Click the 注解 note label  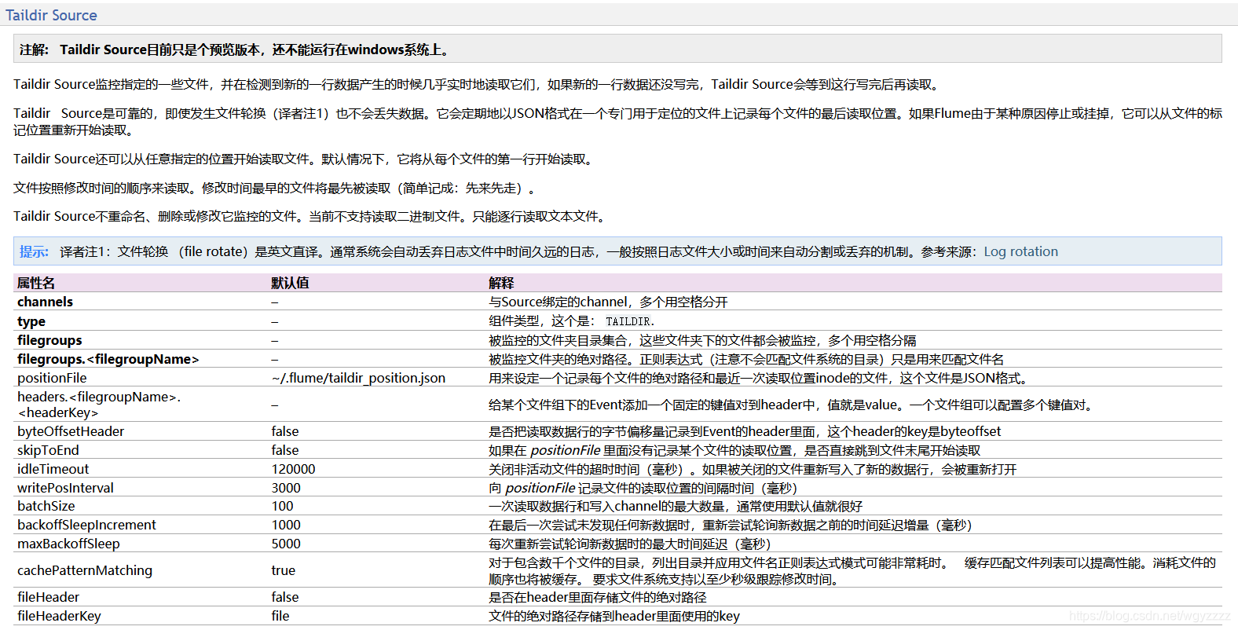coord(34,49)
